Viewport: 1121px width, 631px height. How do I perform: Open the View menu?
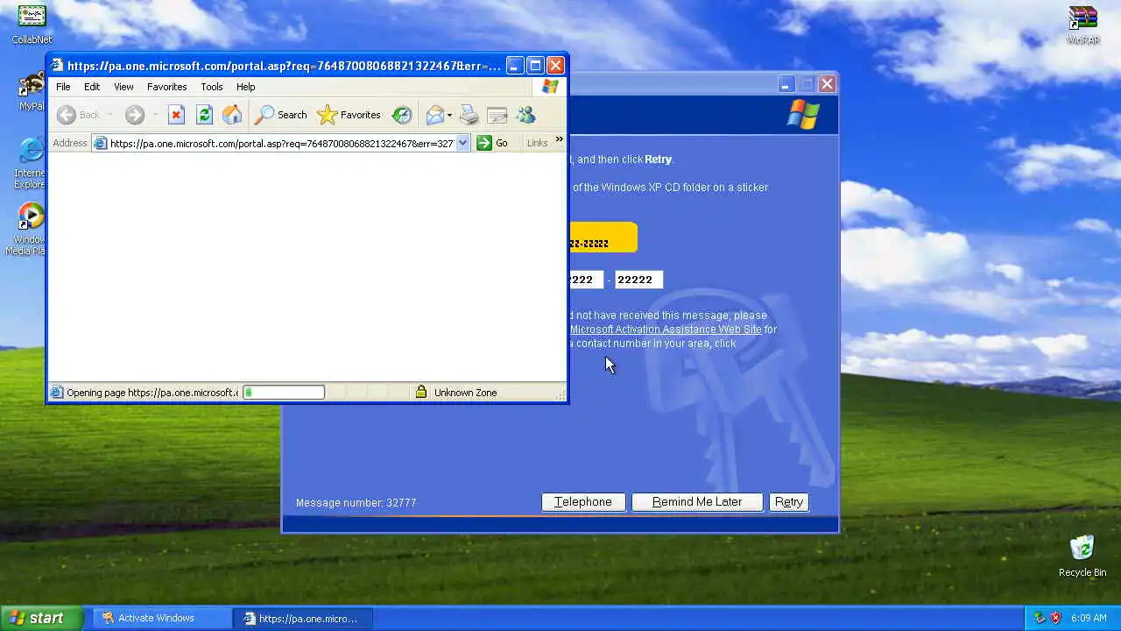click(123, 87)
